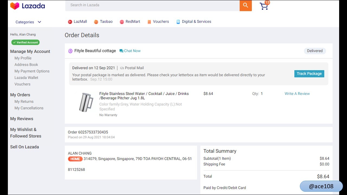Viewport: 347px width, 195px height.
Task: Click the 'Hello, Alan Chang' greeting
Action: click(x=23, y=34)
